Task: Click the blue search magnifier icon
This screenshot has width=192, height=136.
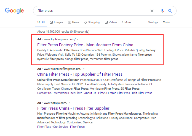Action: (170, 11)
